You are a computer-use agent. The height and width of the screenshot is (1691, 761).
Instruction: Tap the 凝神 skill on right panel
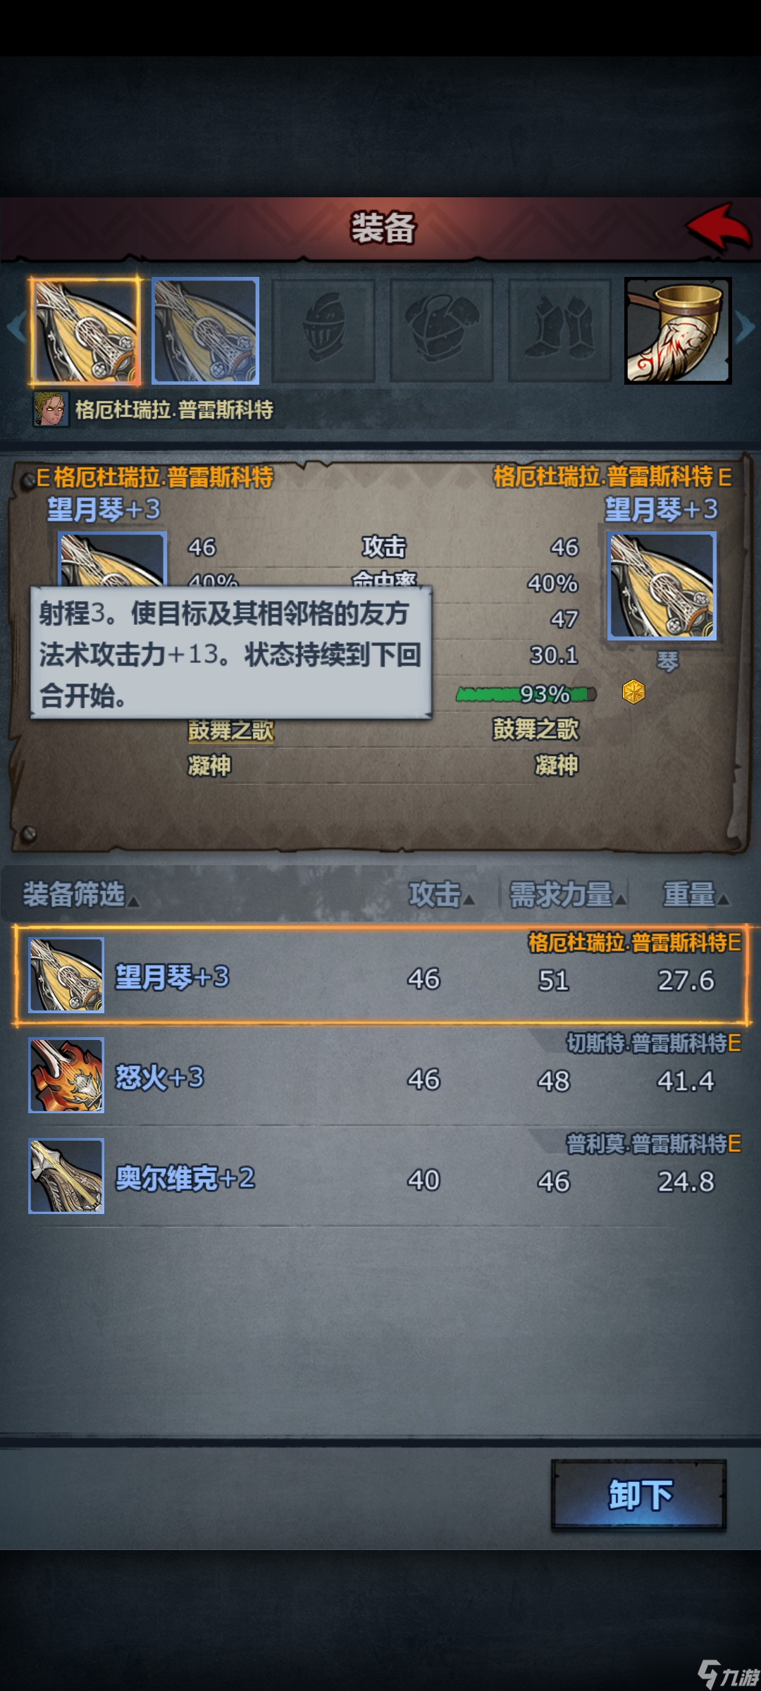[556, 765]
